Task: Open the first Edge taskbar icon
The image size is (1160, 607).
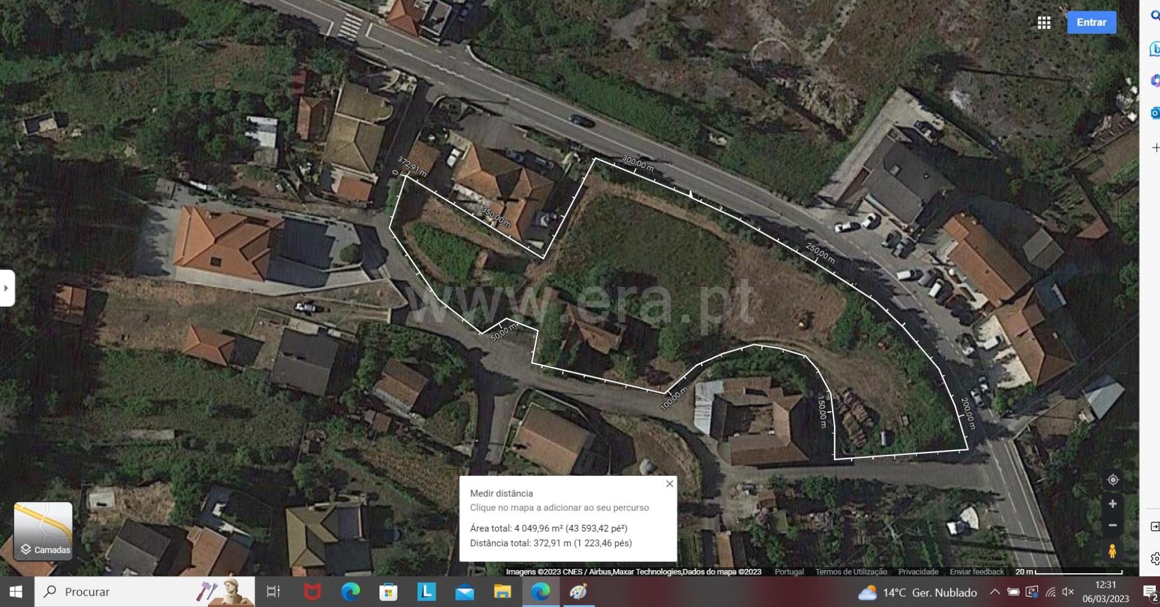Action: tap(350, 592)
